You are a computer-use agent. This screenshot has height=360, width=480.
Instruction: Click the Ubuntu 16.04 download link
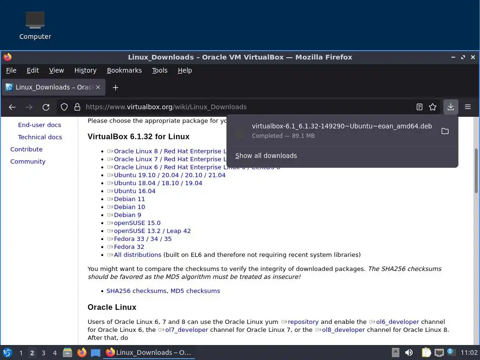tap(135, 191)
